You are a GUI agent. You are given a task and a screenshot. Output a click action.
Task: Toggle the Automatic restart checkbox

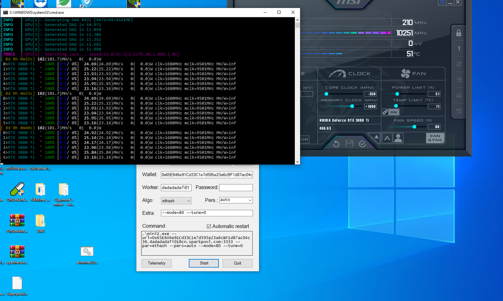coord(209,226)
